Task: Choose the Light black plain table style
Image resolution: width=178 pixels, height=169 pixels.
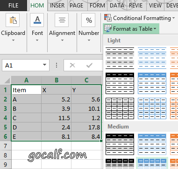Action: [x=120, y=58]
